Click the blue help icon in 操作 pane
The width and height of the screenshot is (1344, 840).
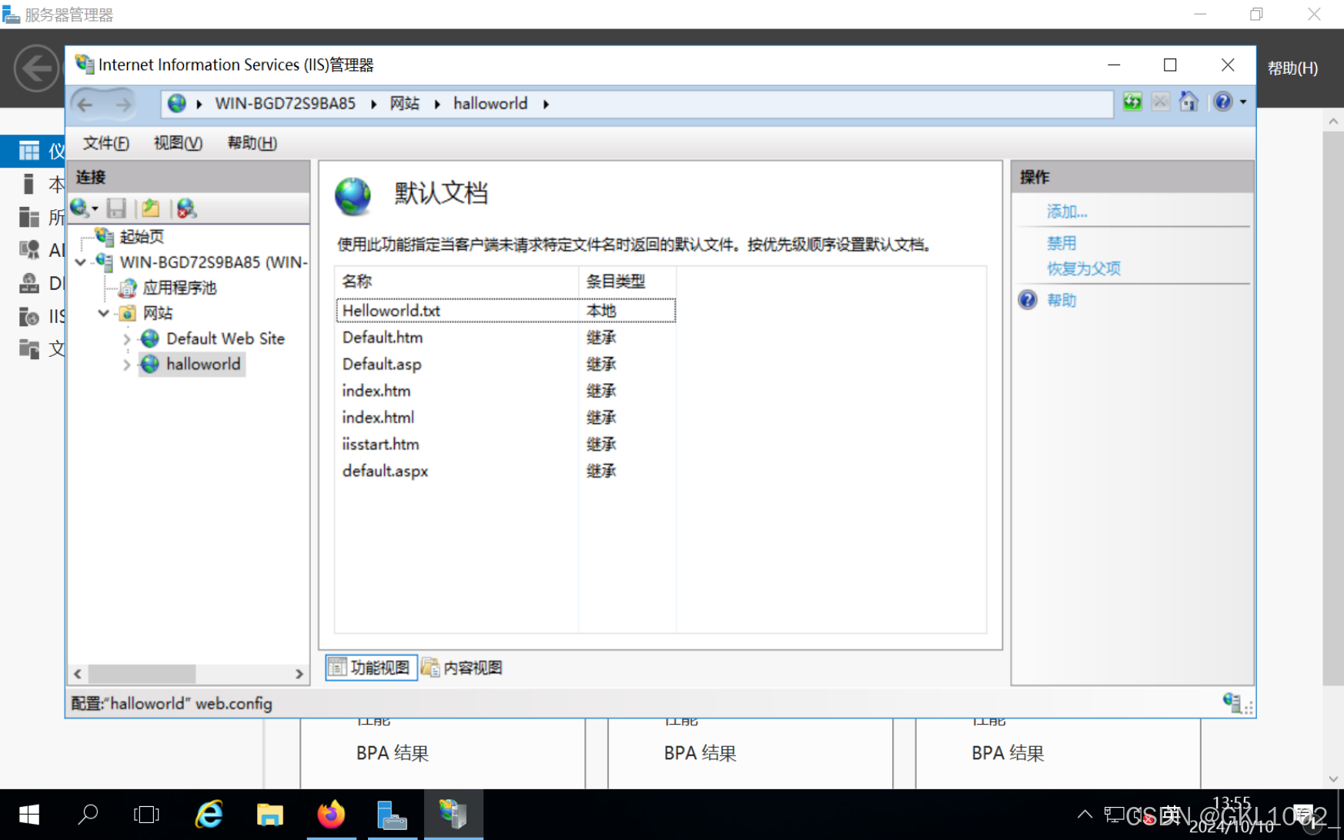[1028, 300]
